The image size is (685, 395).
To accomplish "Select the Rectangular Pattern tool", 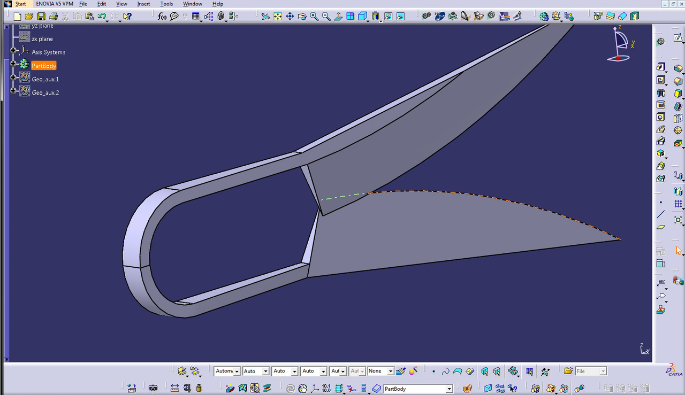I will 678,204.
